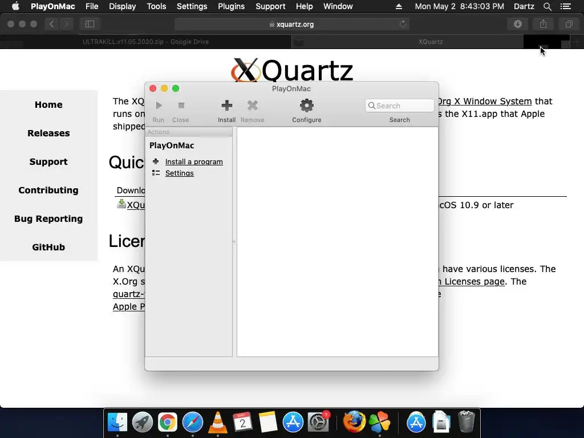Open the Trash in the Dock
Image resolution: width=584 pixels, height=438 pixels.
(467, 421)
